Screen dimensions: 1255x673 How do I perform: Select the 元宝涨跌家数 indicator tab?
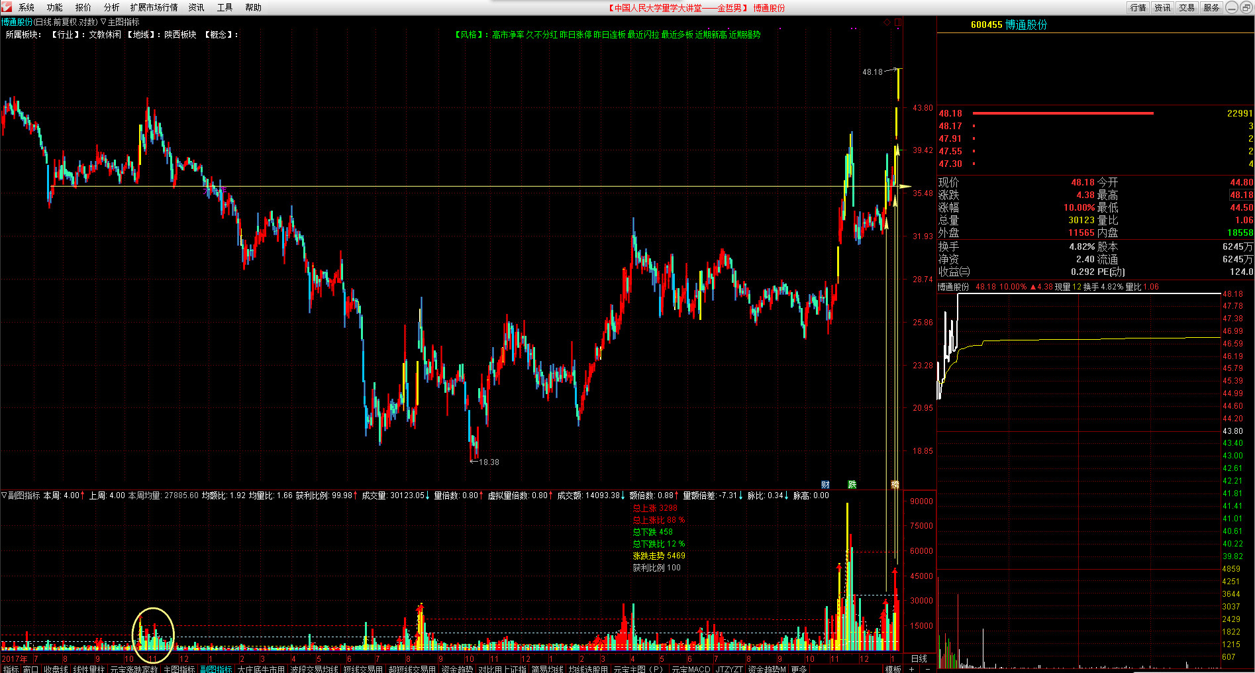pos(134,668)
